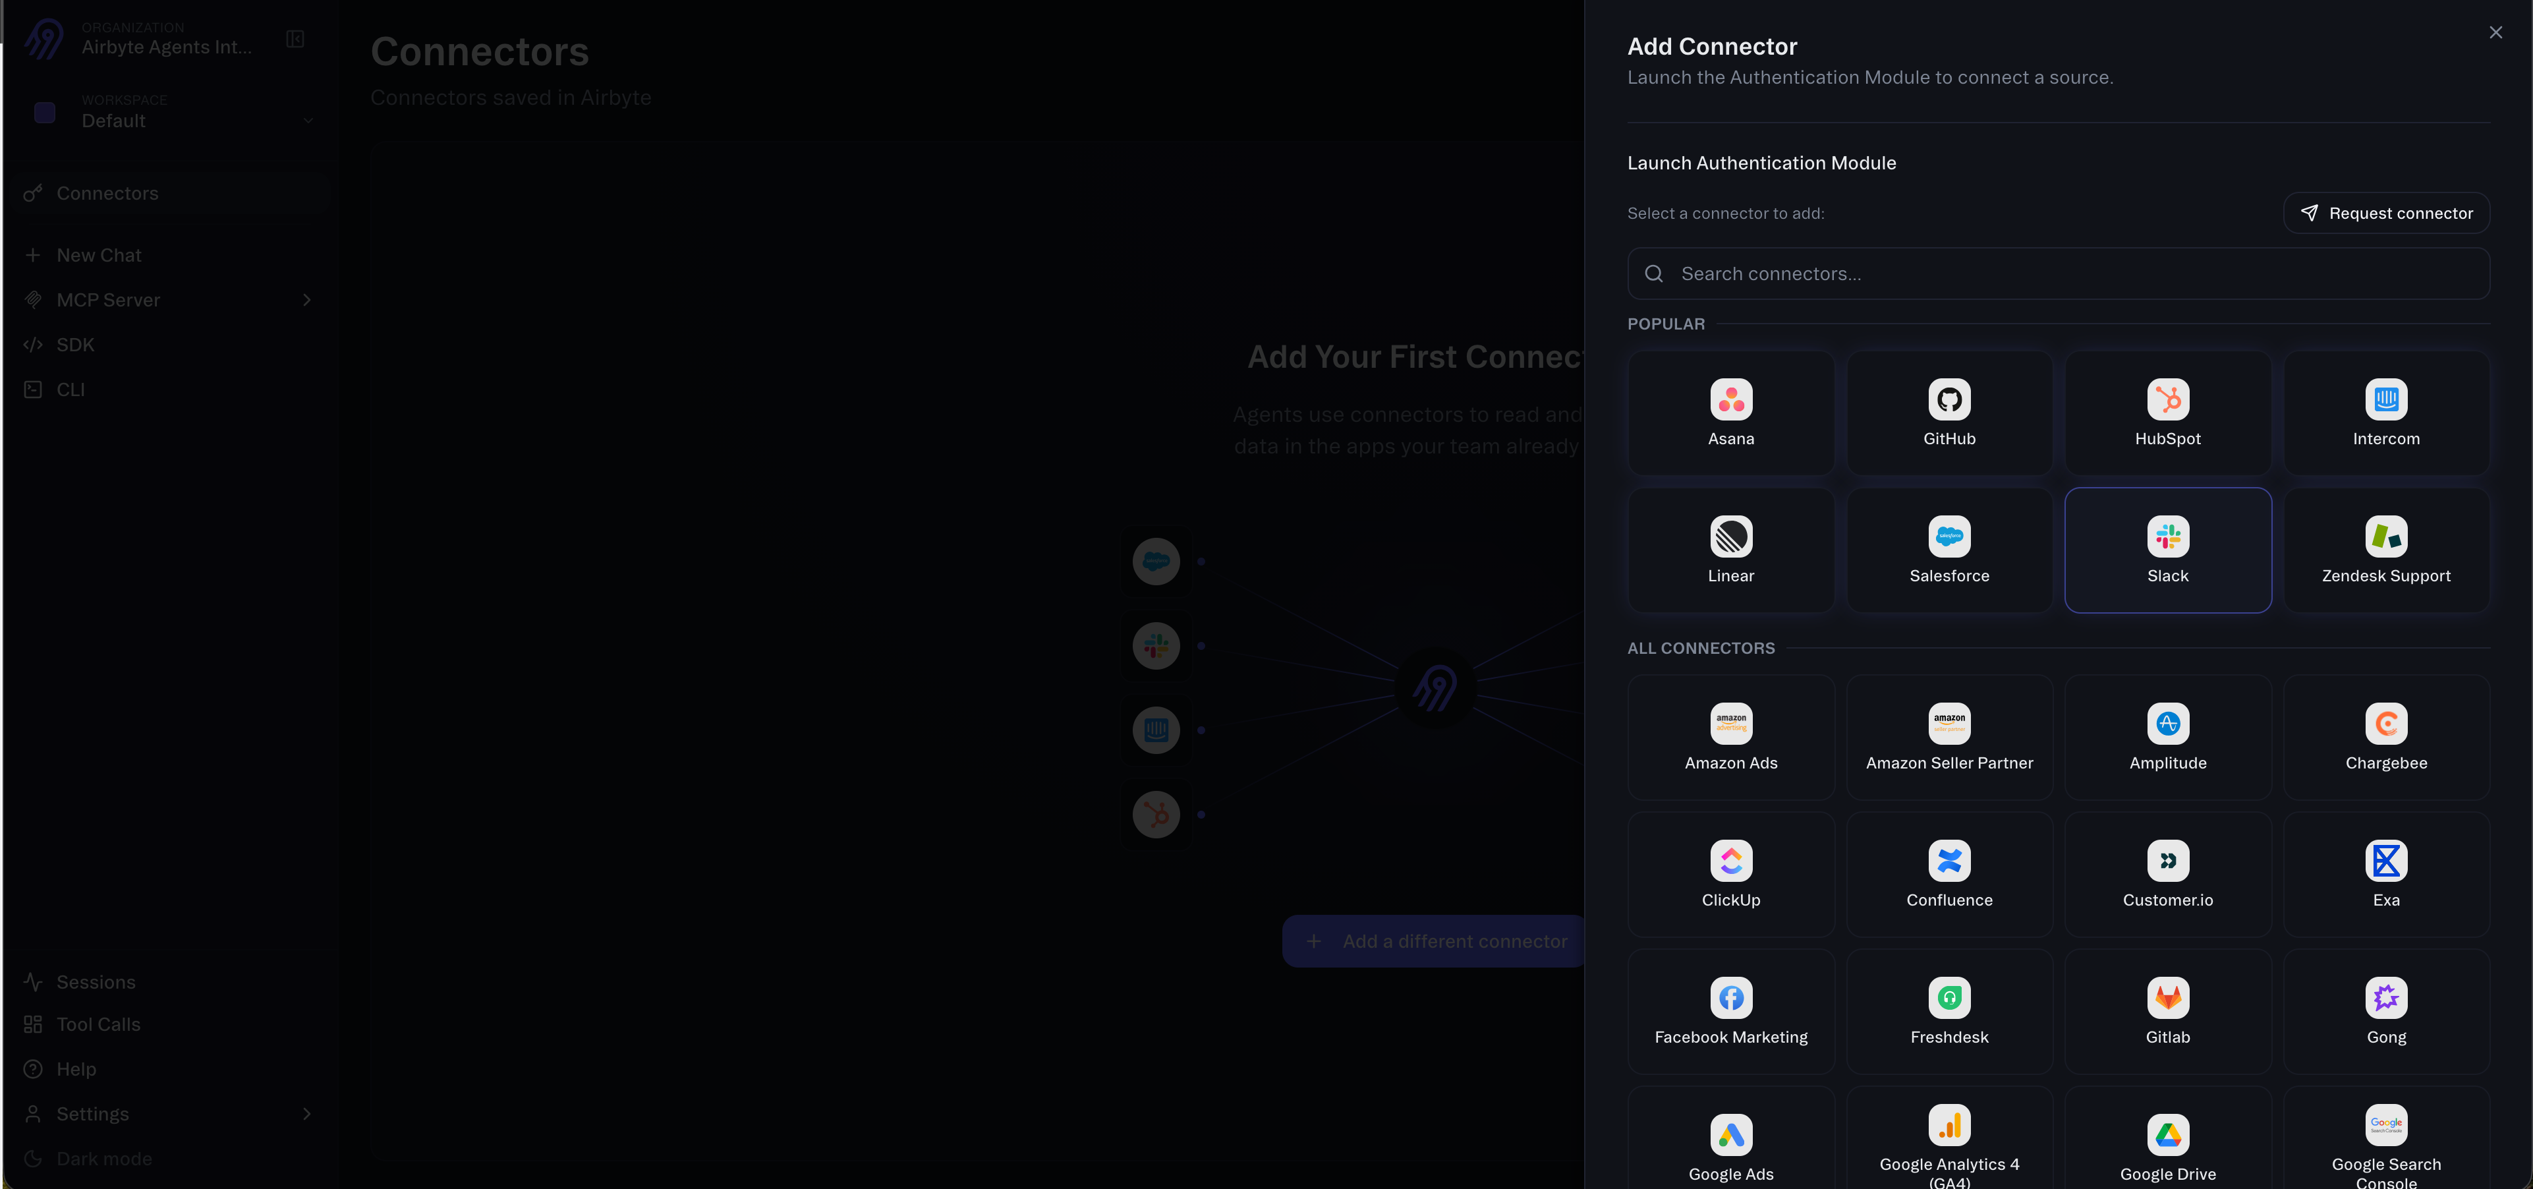Screen dimensions: 2533x1189
Task: Select the Freshdesk connector
Action: (1949, 1012)
